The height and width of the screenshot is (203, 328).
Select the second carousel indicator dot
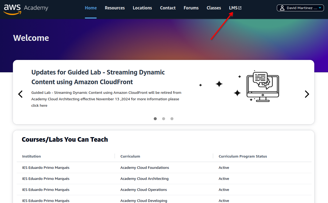[x=163, y=119]
